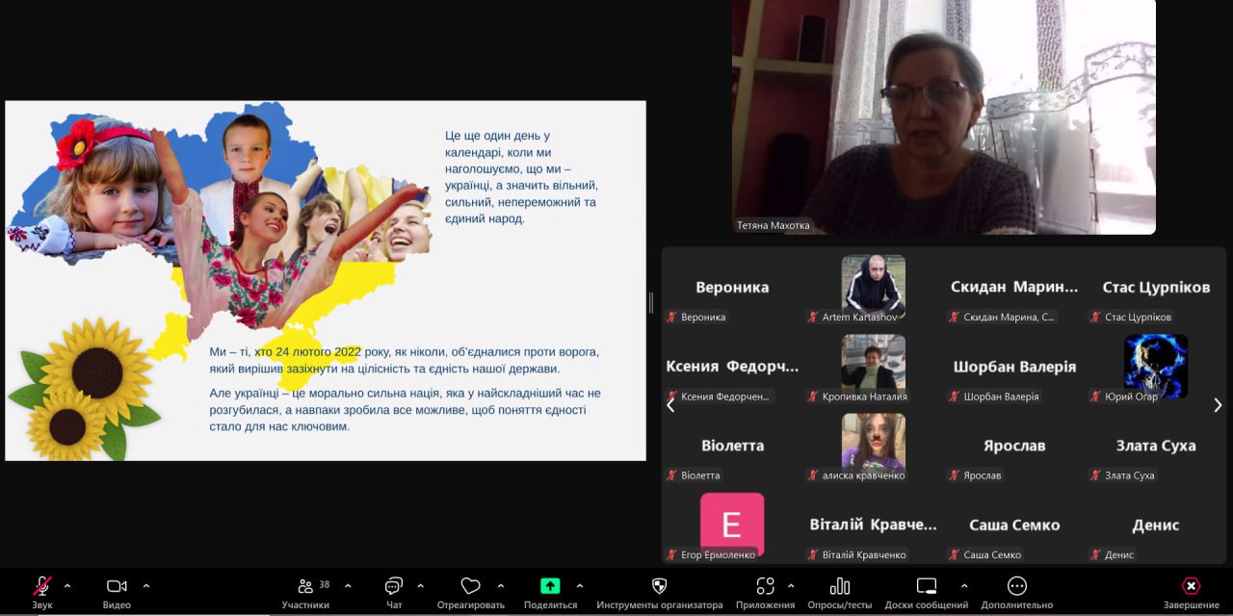Select Стас Цурпіков participant tile
Viewport: 1233px width, 616px height.
pyautogui.click(x=1156, y=287)
